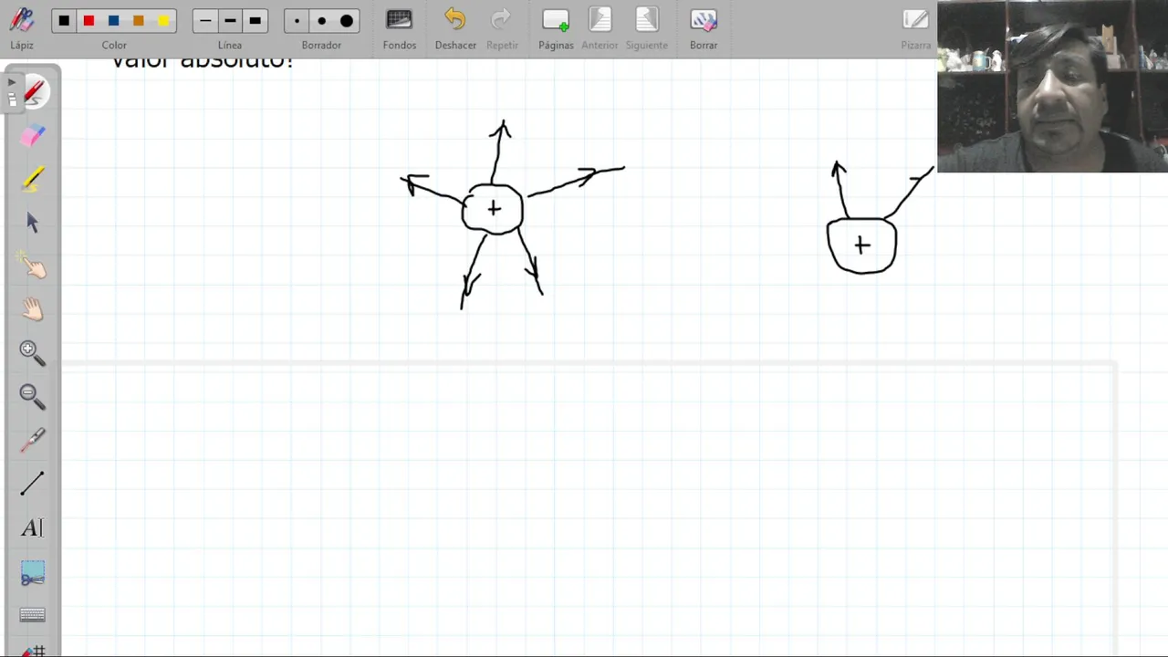Click the zoom out magnifier
Screen dimensions: 1168x657
coord(32,396)
